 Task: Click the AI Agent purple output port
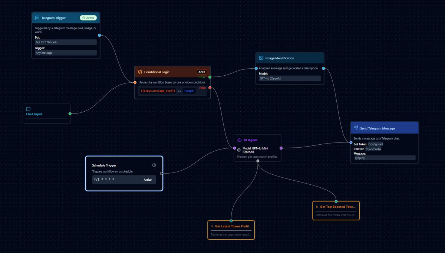click(281, 148)
